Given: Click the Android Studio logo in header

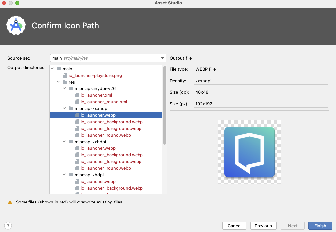Looking at the screenshot, I should (x=16, y=26).
